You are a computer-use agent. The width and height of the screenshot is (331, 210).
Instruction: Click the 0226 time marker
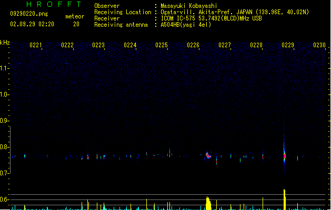193,45
